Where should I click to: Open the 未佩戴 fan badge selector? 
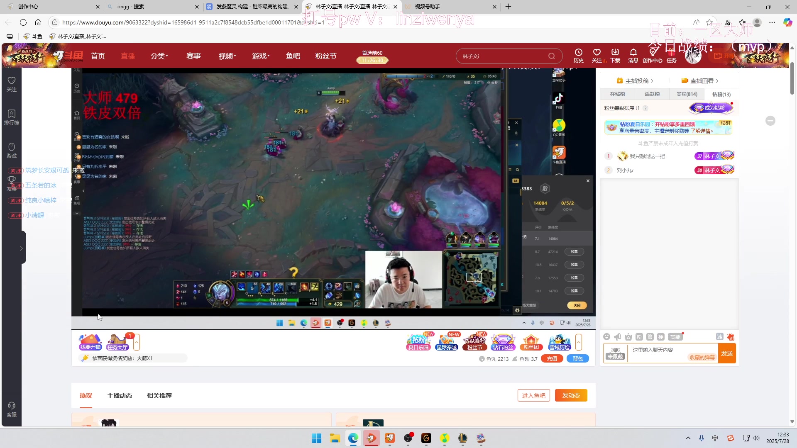[x=615, y=353]
